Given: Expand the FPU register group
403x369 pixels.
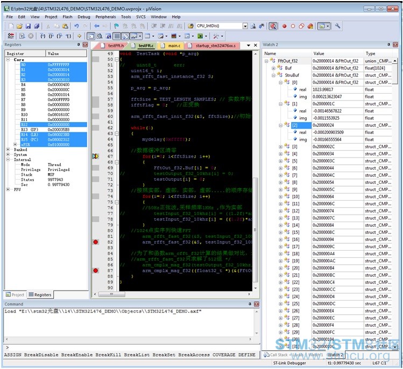Looking at the screenshot, I should click(x=8, y=190).
